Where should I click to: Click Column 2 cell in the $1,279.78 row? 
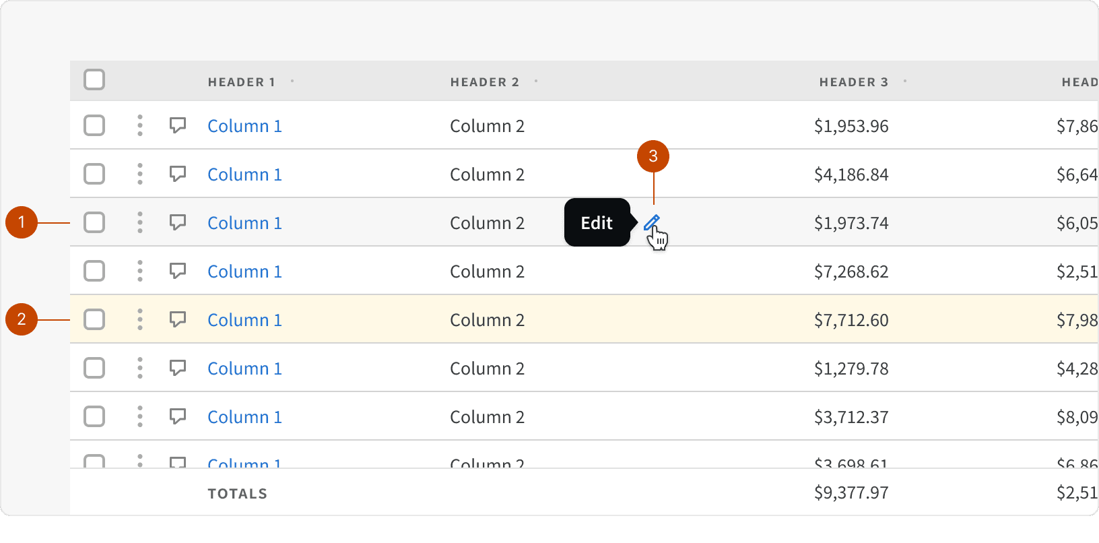pos(487,369)
